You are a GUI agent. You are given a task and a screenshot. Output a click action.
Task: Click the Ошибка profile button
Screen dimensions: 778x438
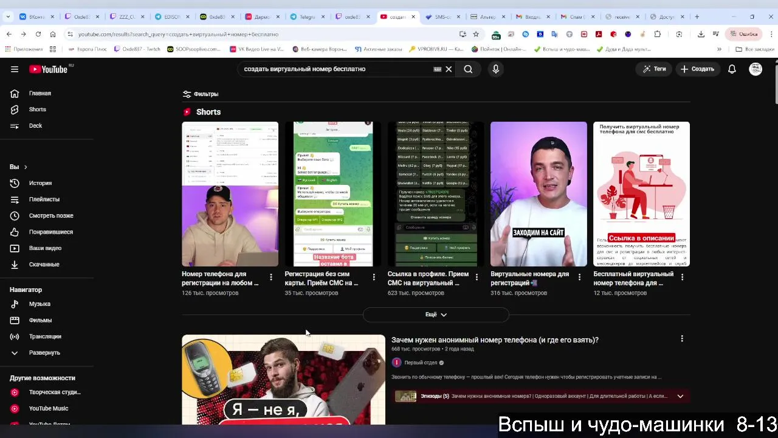[x=743, y=34]
